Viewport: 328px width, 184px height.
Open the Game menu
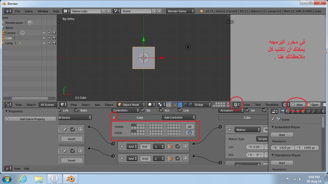point(29,11)
